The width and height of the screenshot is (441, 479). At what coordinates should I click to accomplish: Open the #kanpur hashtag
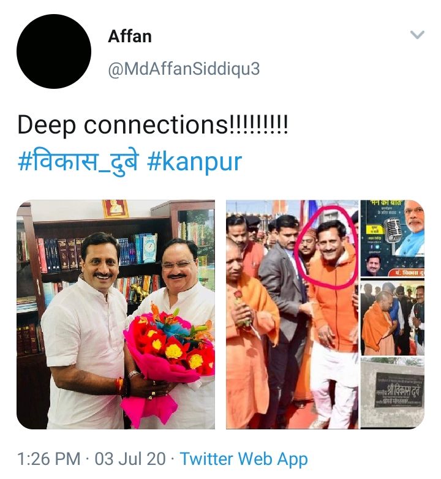195,162
